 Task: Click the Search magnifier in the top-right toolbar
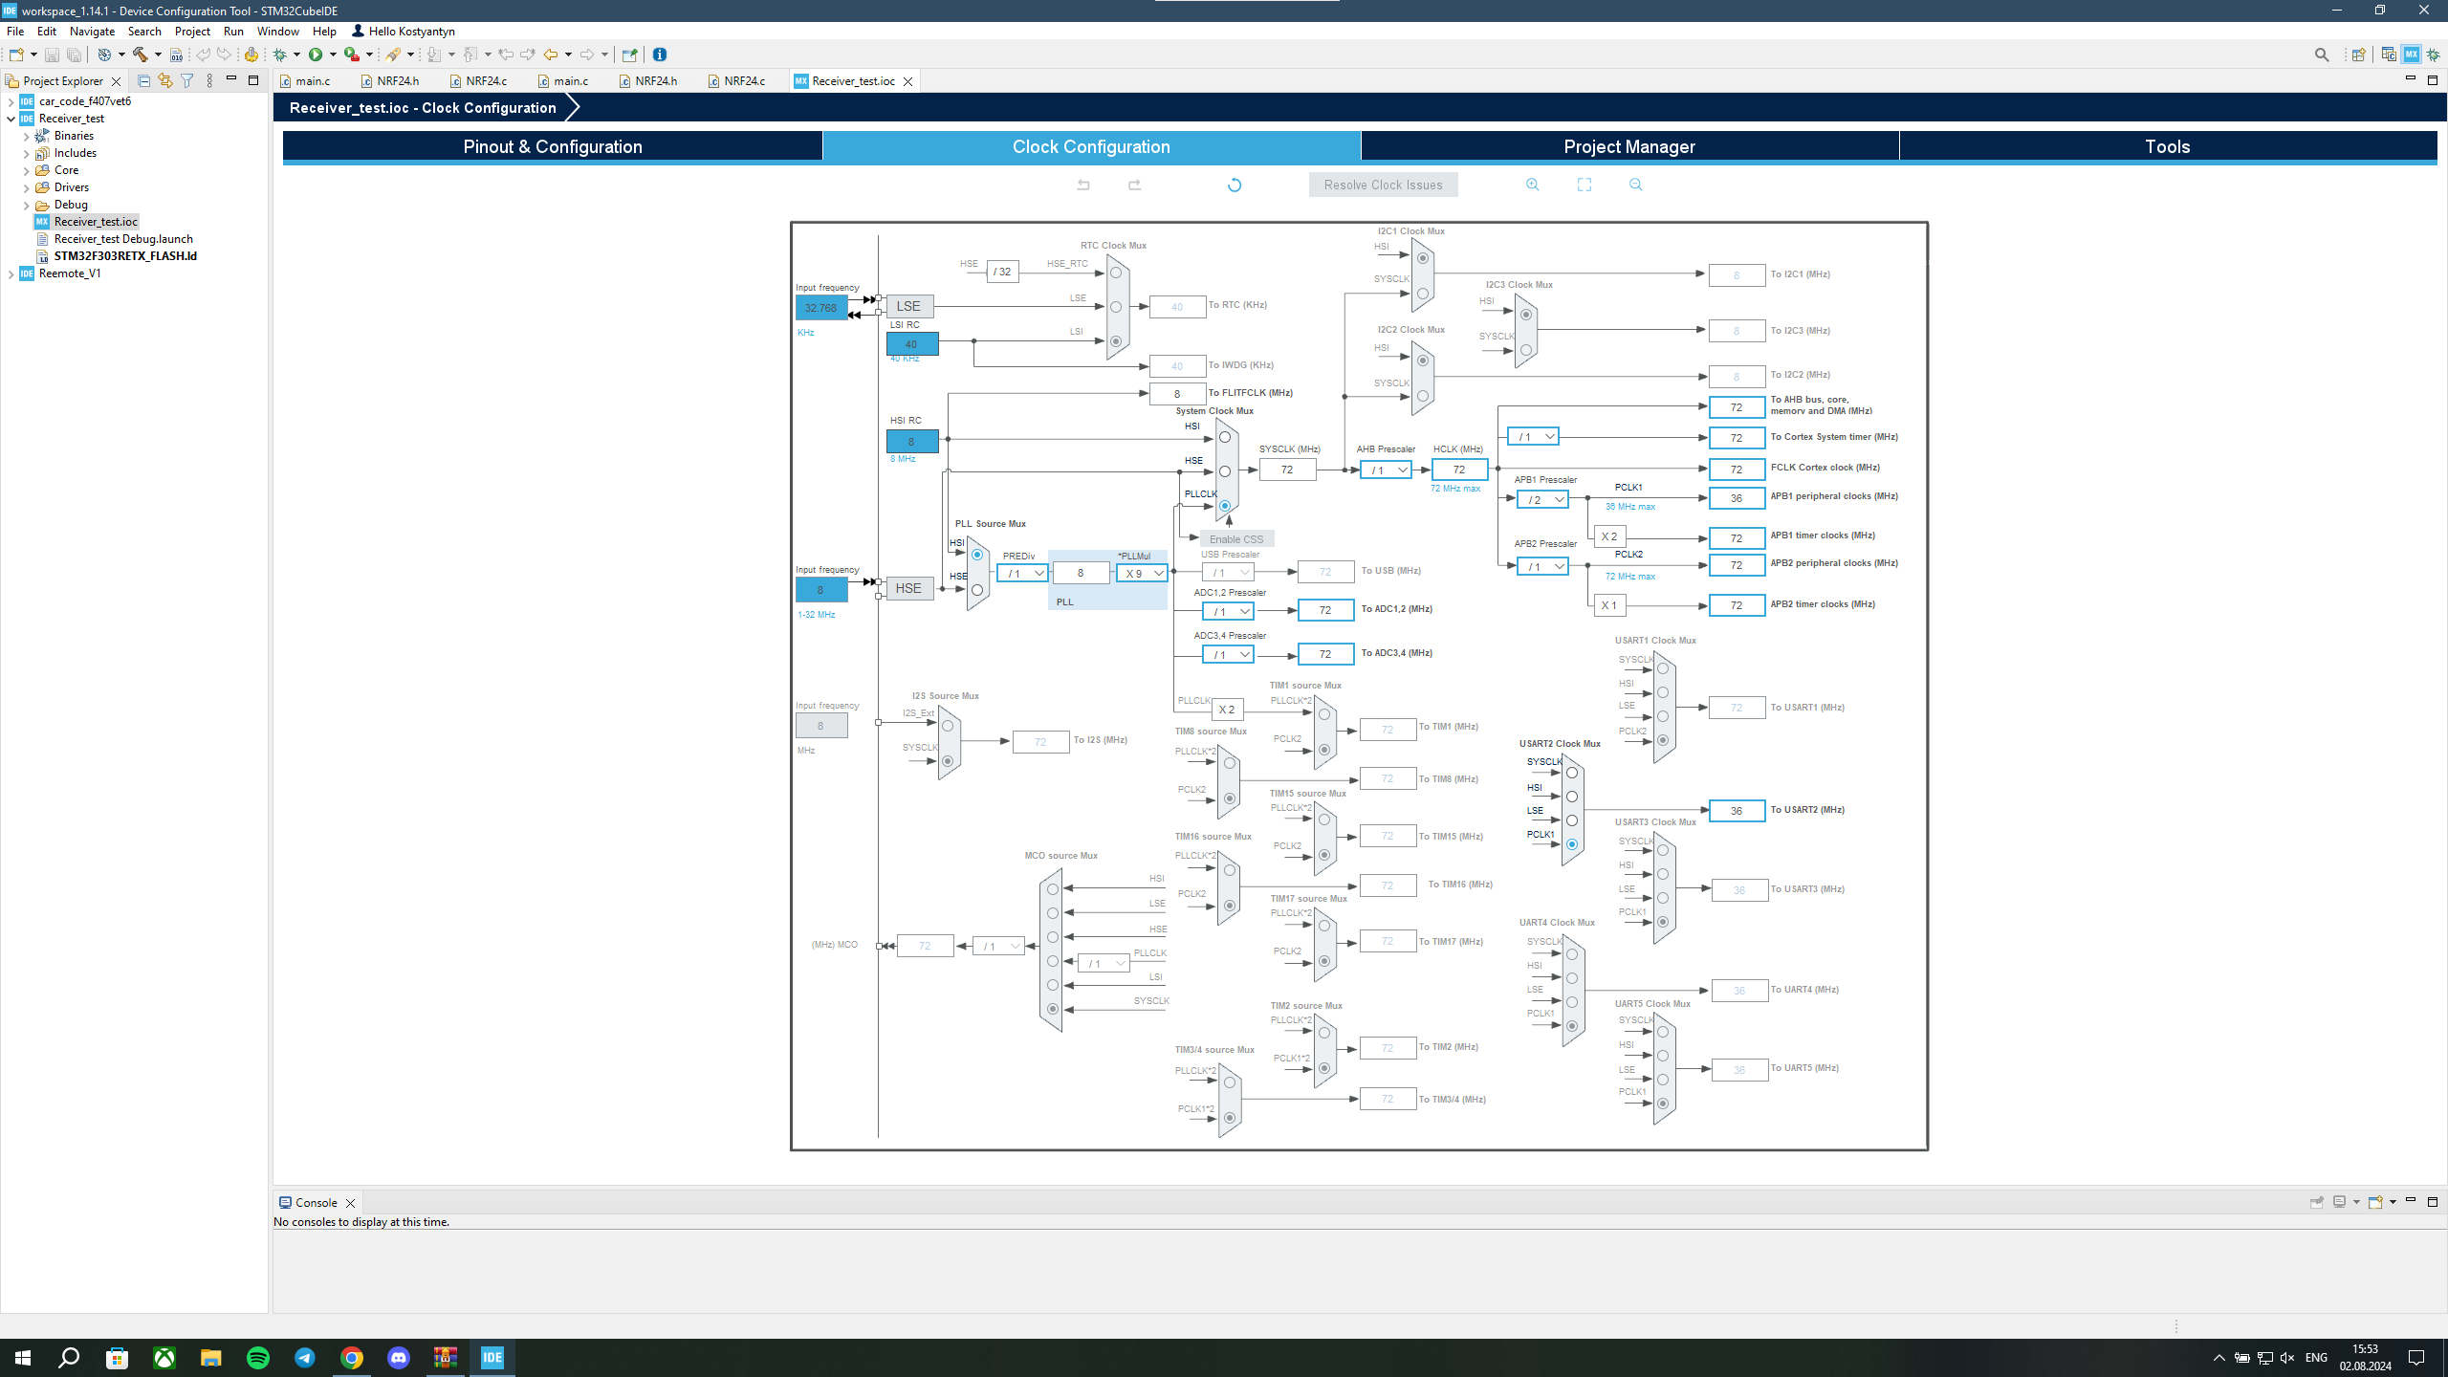(2323, 55)
